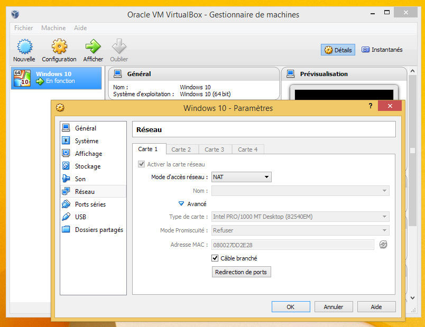The height and width of the screenshot is (327, 425).
Task: Click the green Afficher arrow icon
Action: (93, 48)
